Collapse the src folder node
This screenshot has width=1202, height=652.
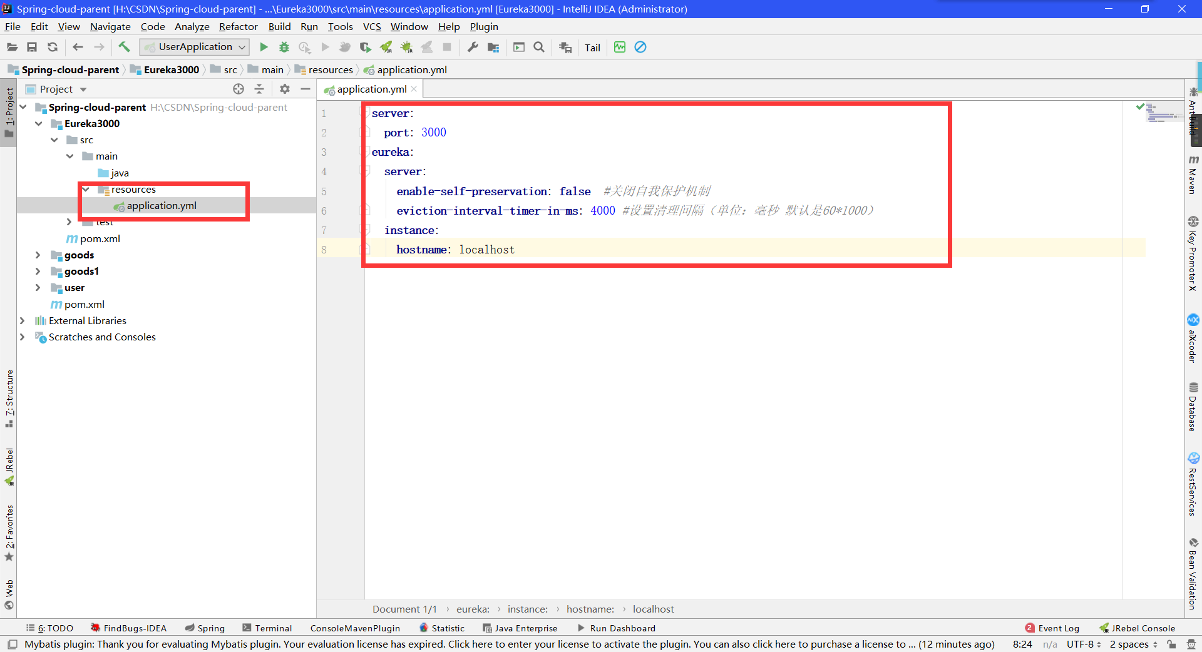54,140
